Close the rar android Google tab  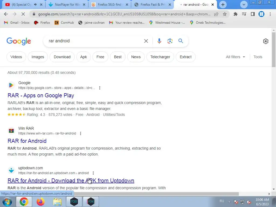point(213,5)
